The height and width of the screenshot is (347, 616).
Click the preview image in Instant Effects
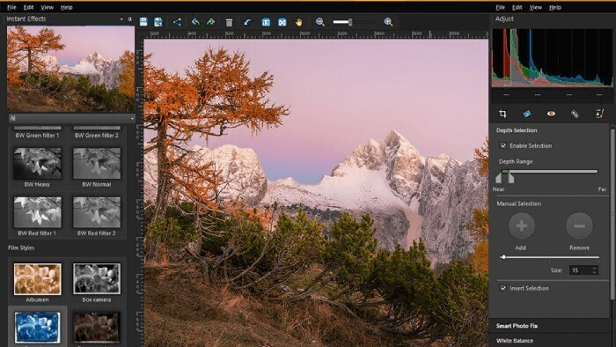click(70, 70)
